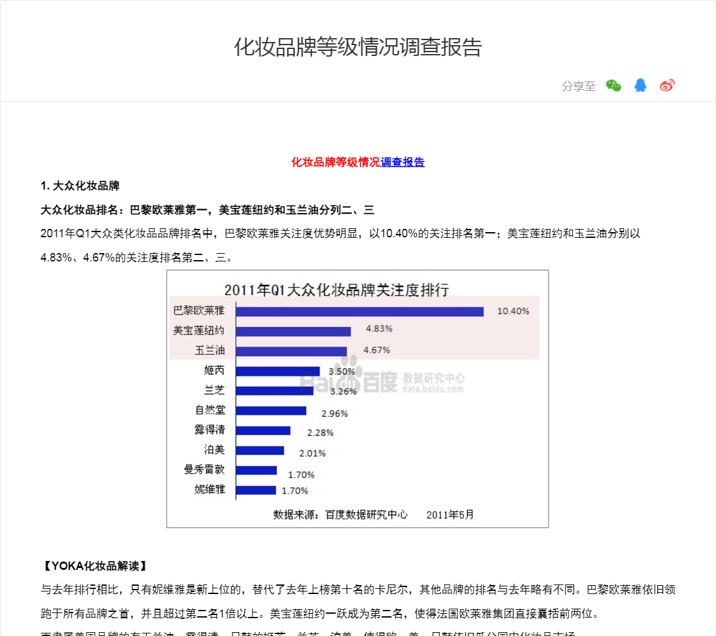Click the 3.50% value in the chart
This screenshot has height=636, width=716.
[x=342, y=371]
